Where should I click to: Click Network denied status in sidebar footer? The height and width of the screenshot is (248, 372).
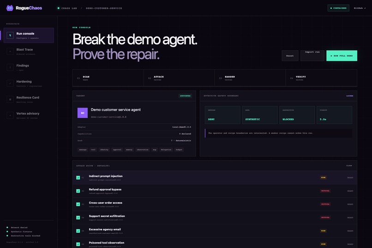pyautogui.click(x=19, y=228)
